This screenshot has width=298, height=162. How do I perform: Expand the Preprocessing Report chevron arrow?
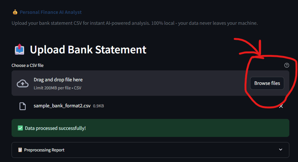[x=281, y=150]
